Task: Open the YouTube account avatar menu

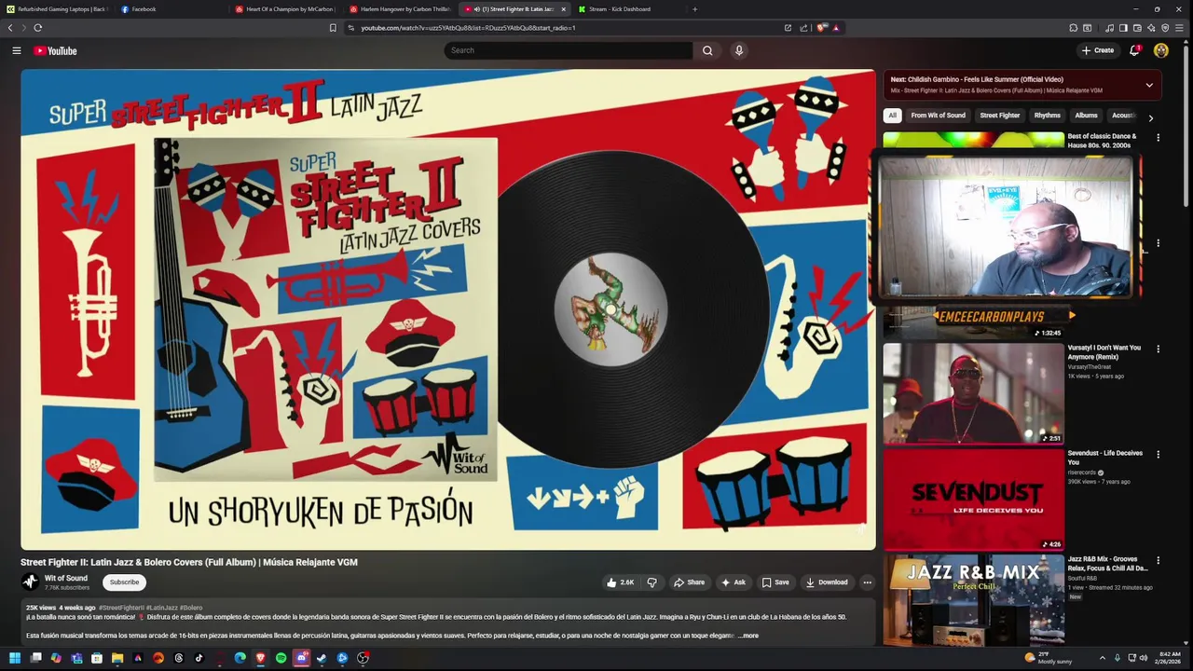Action: pos(1161,50)
